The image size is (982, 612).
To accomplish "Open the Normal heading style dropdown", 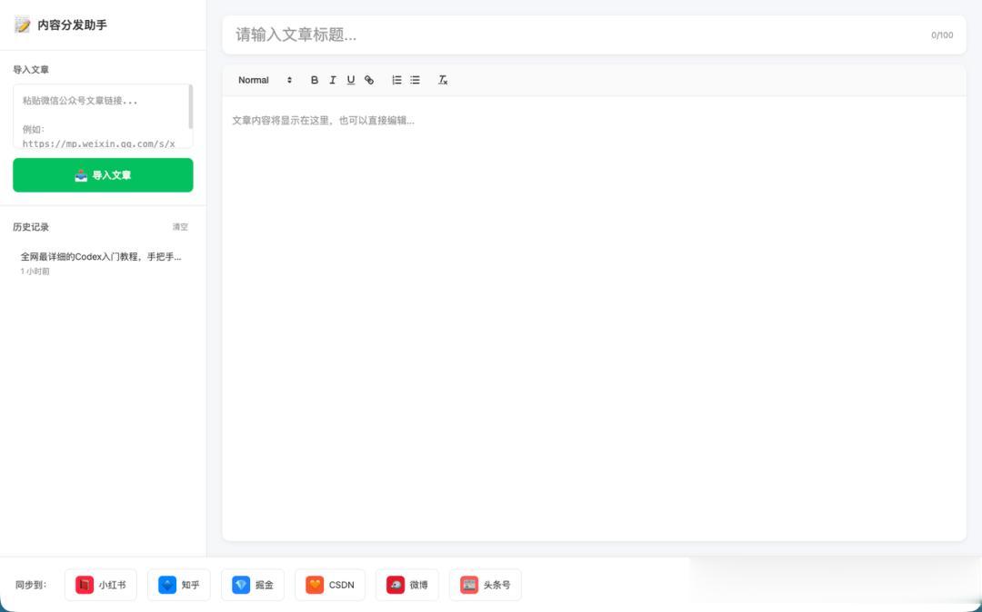I will (265, 80).
